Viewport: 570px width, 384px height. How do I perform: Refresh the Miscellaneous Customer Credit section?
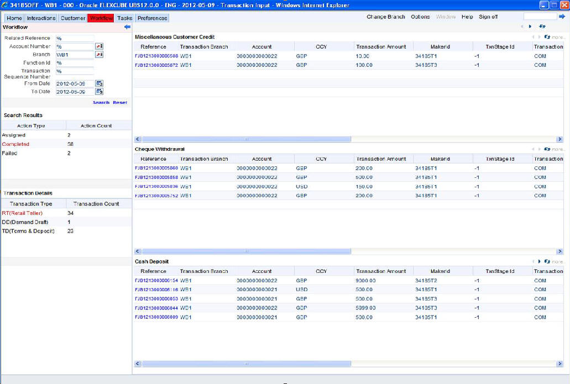[547, 37]
